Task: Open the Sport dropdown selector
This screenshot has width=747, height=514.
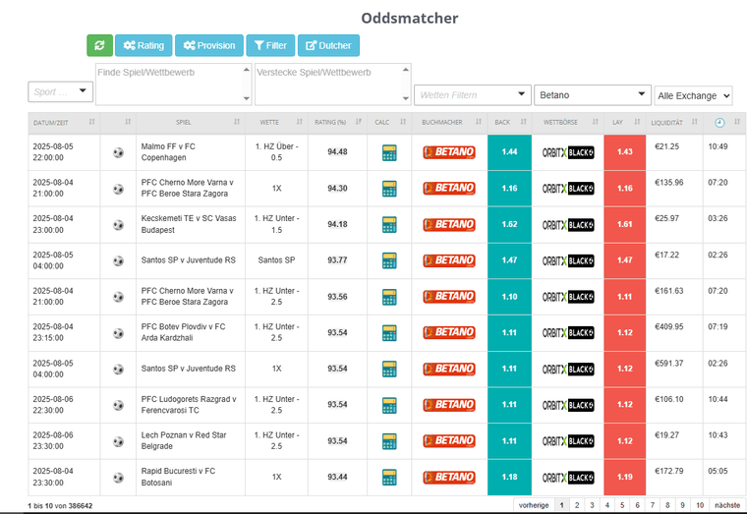Action: click(61, 91)
